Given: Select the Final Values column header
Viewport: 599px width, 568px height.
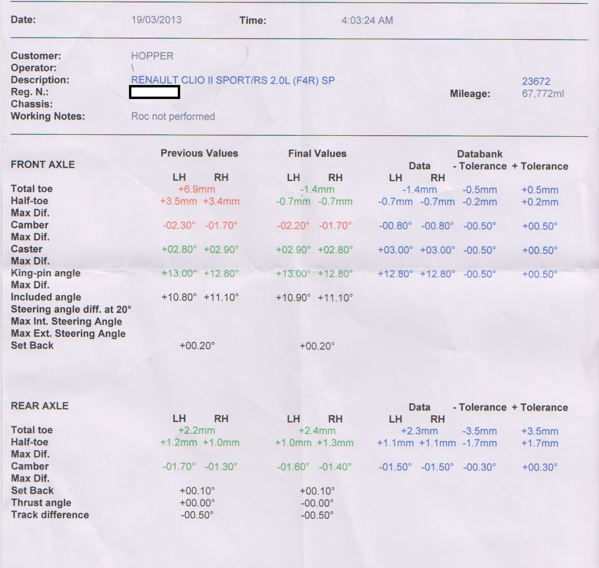Looking at the screenshot, I should tap(317, 154).
